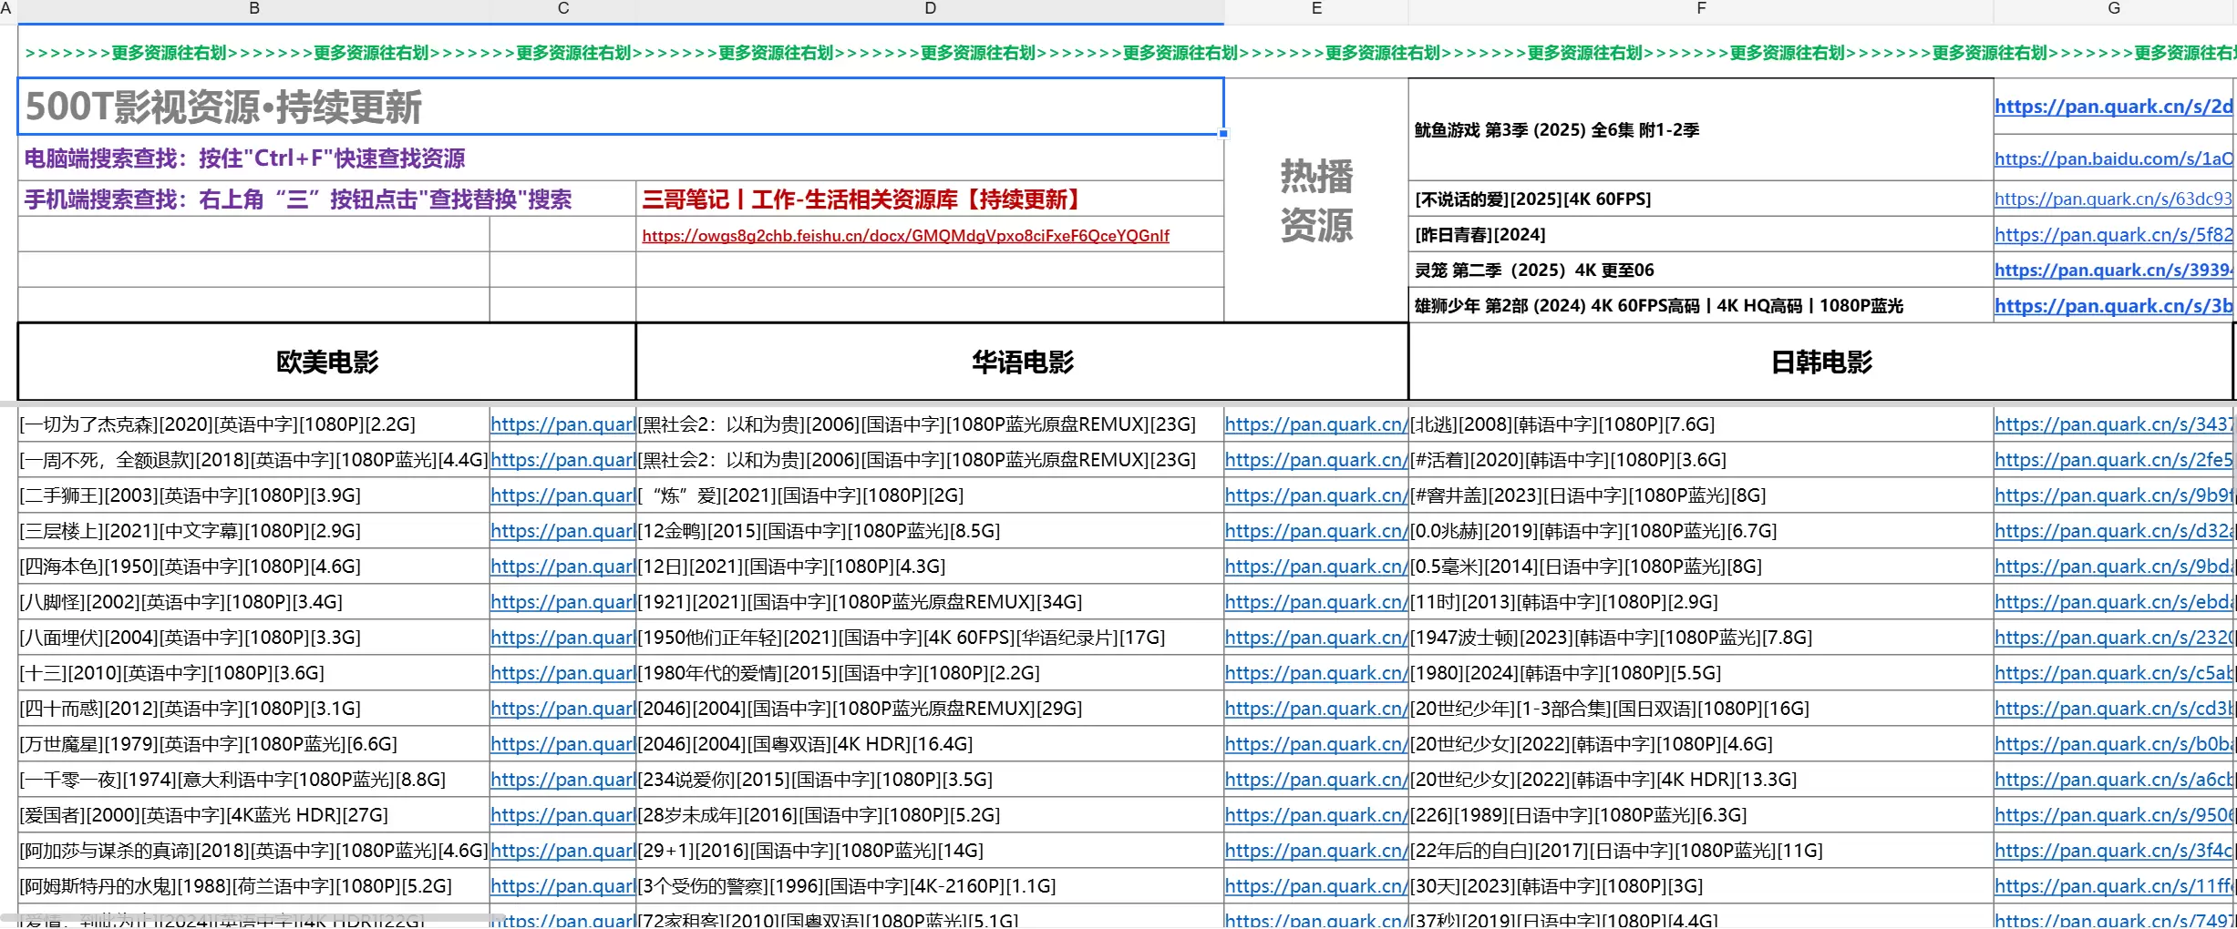Open the 灵笼 第二季 quark link
The height and width of the screenshot is (929, 2237).
point(2113,270)
